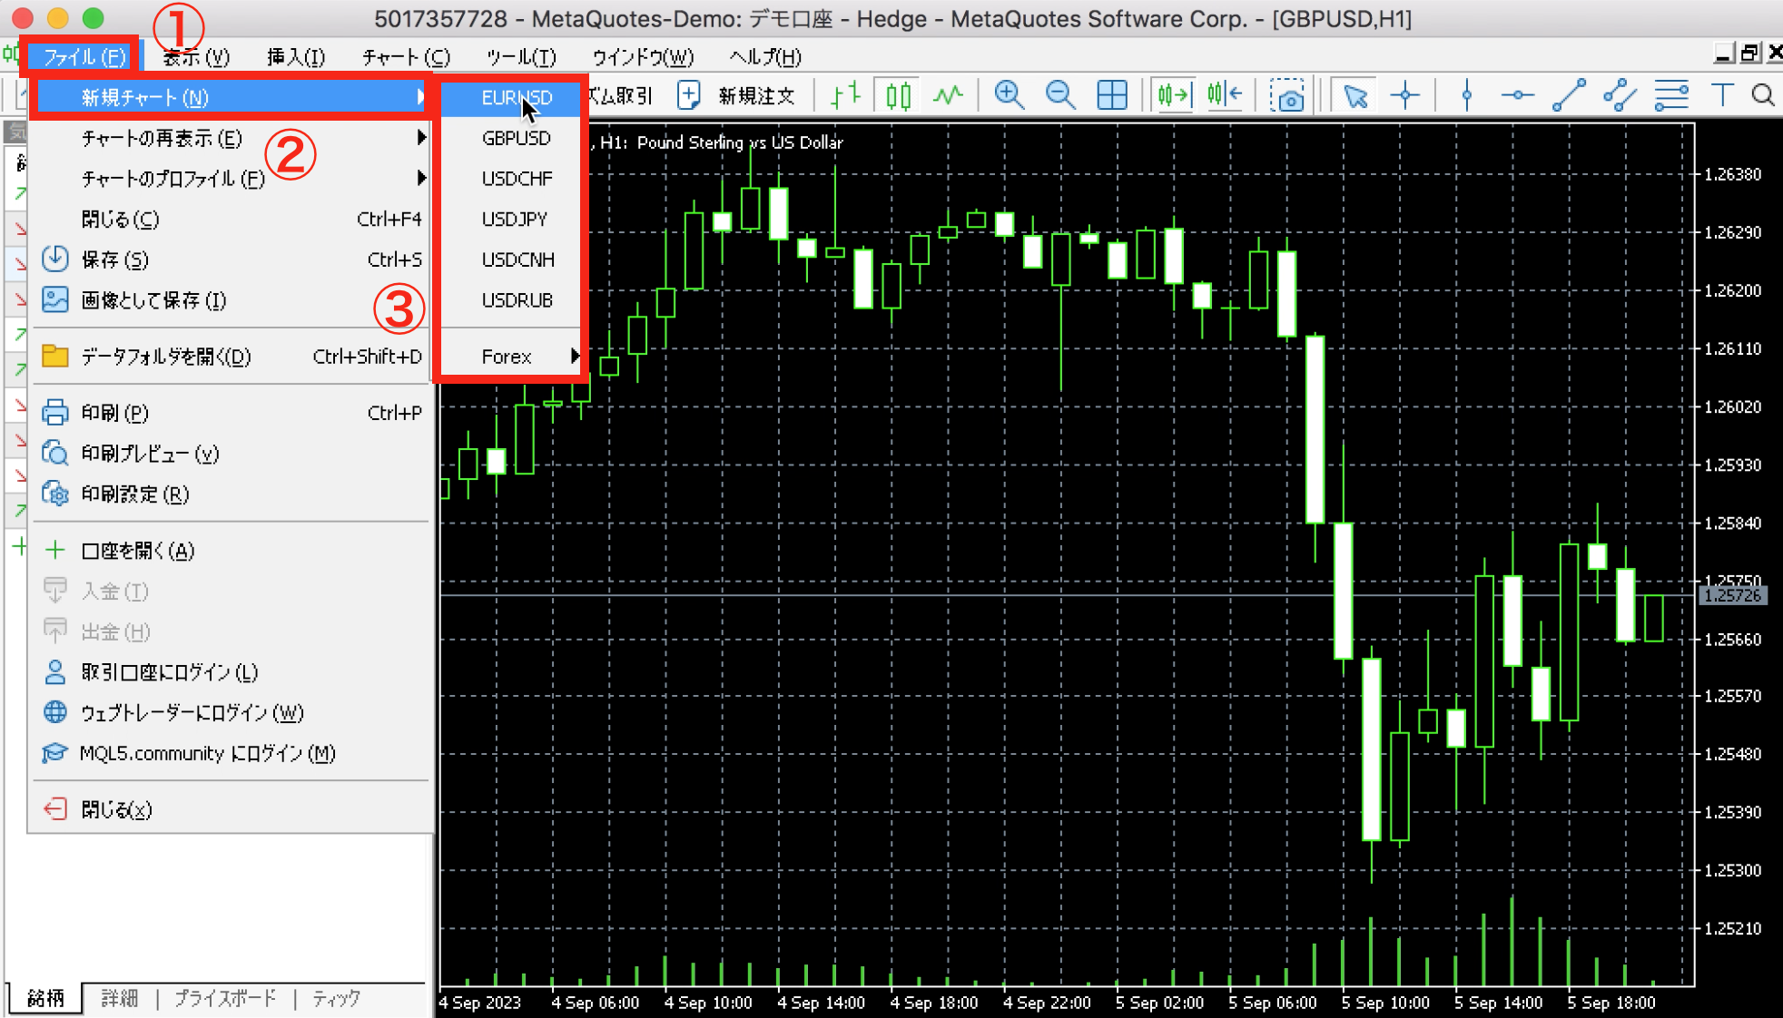Click the 印刷プレビュー preview icon

point(55,453)
